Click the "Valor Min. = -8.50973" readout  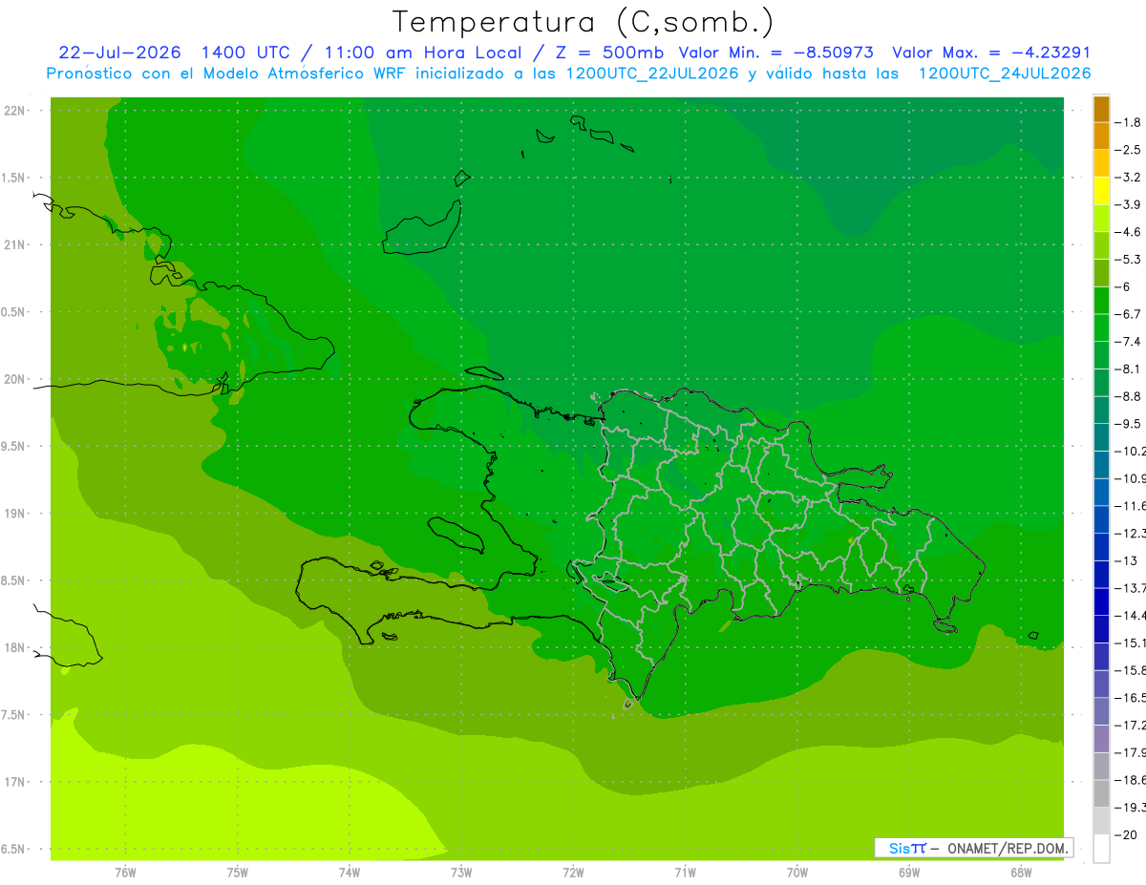[x=776, y=53]
